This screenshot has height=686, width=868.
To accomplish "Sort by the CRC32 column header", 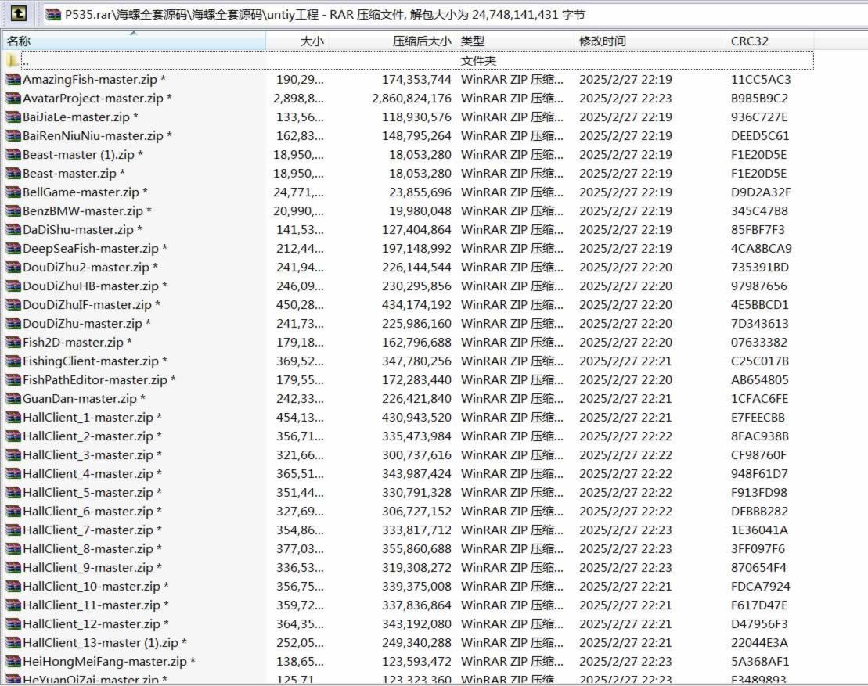I will [x=749, y=41].
